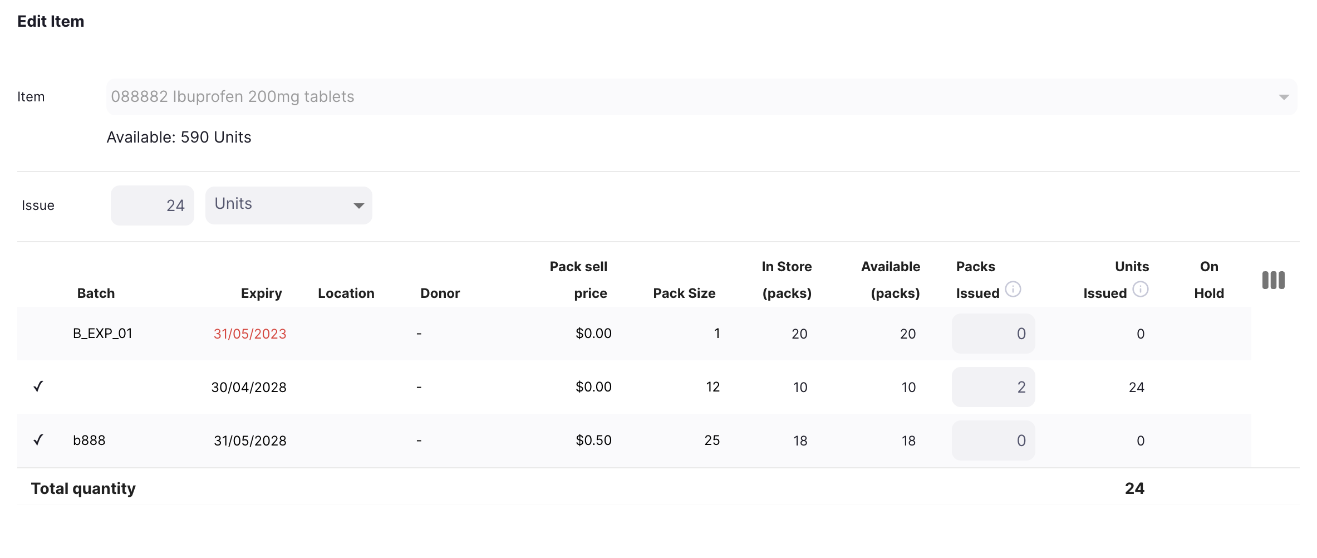Click the Pack sell price header
Screen dimensions: 1317x558
[579, 280]
